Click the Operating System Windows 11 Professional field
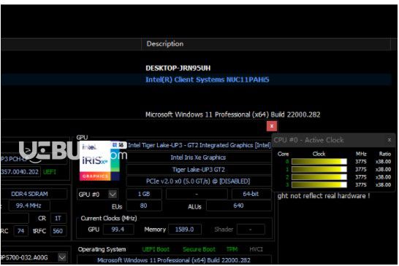 click(174, 260)
